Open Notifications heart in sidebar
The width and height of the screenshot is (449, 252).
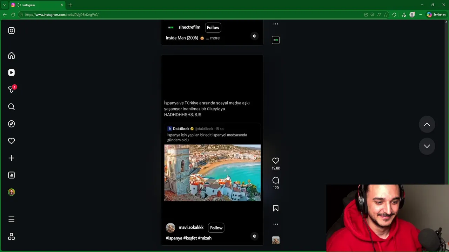pos(11,141)
